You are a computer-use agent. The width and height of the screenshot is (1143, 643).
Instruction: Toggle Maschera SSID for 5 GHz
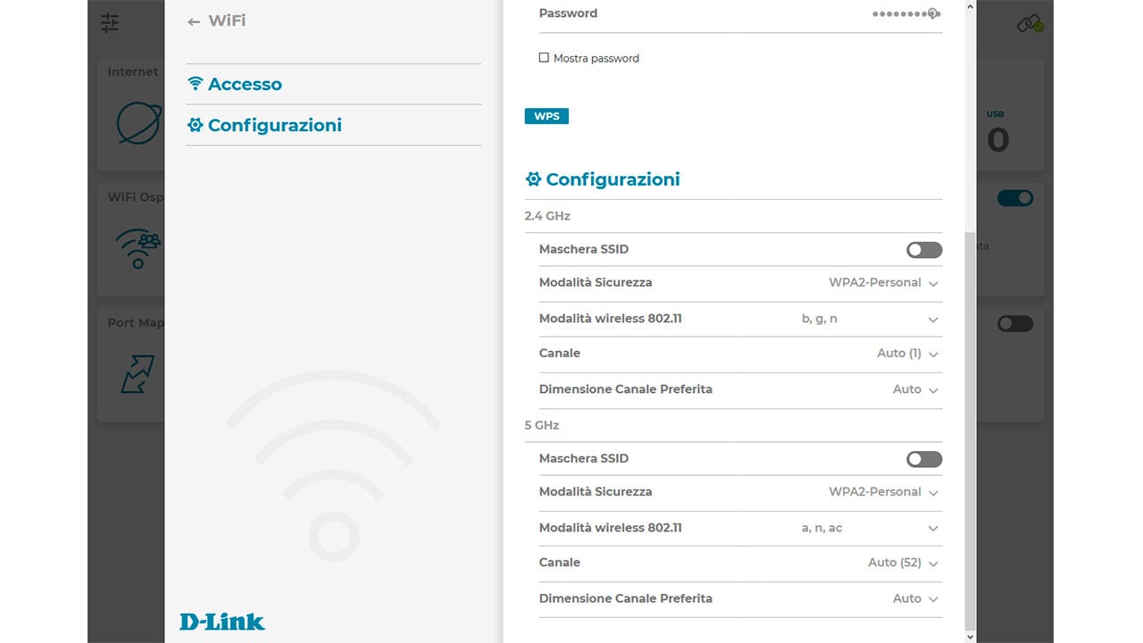point(923,459)
